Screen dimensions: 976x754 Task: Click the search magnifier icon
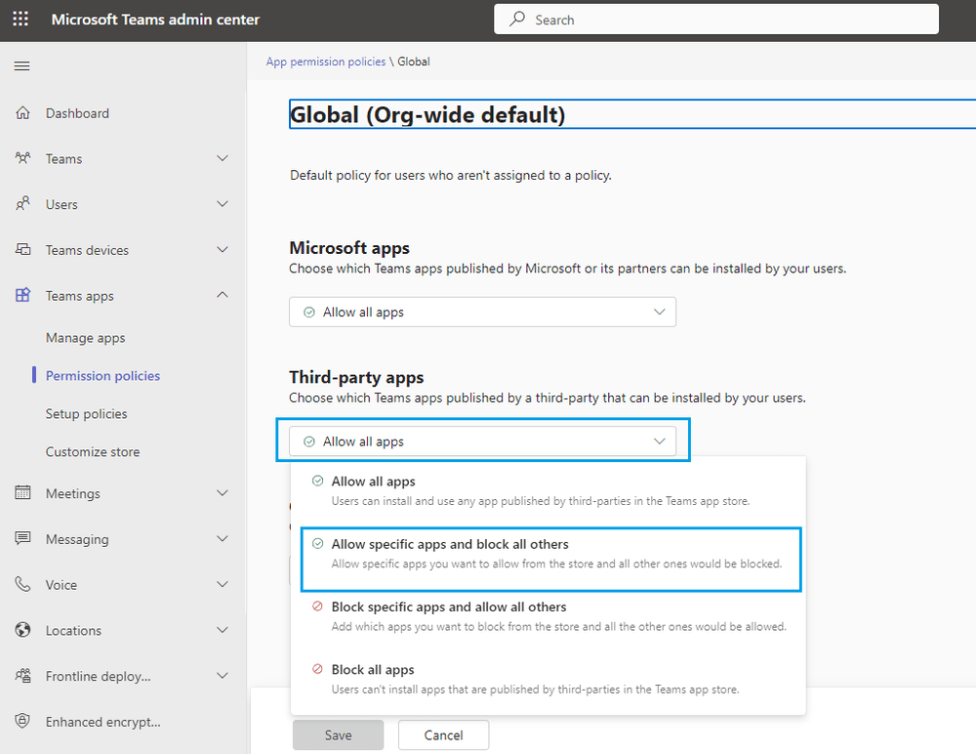(516, 19)
